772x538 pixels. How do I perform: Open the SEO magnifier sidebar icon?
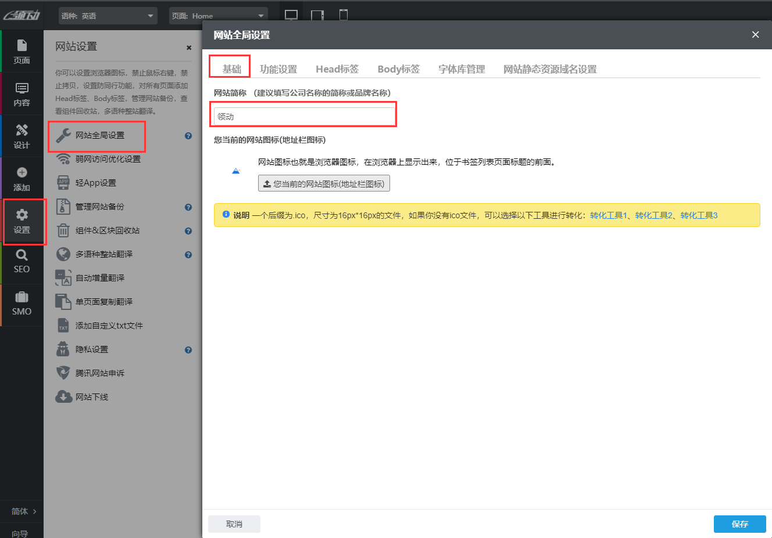coord(22,261)
